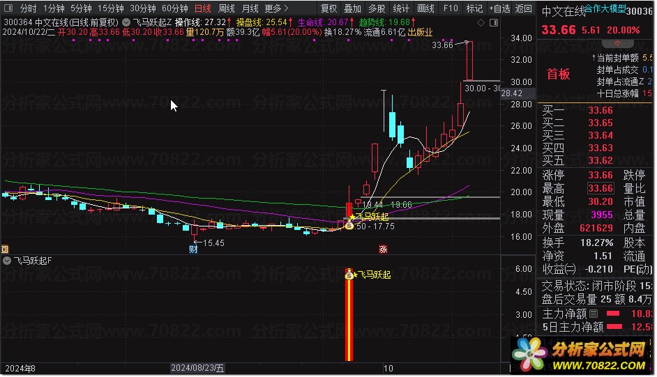Click the 标记 mark button
The width and height of the screenshot is (657, 377).
(474, 8)
